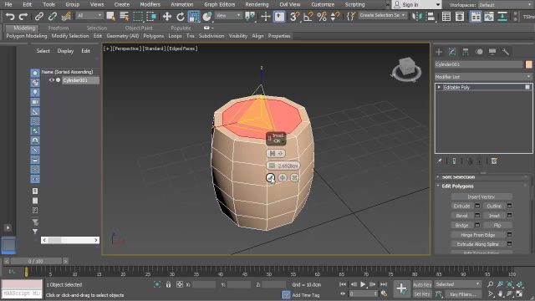This screenshot has height=301, width=535.
Task: Expand the Editable Poly stack entry
Action: tap(439, 87)
